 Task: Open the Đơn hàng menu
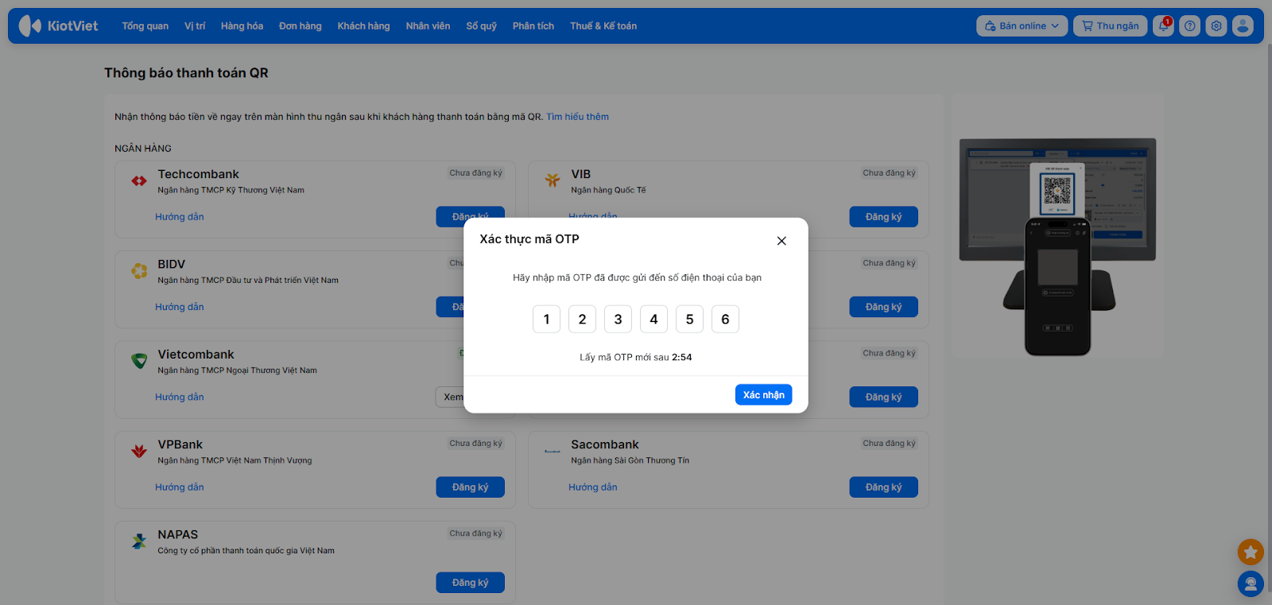[301, 26]
